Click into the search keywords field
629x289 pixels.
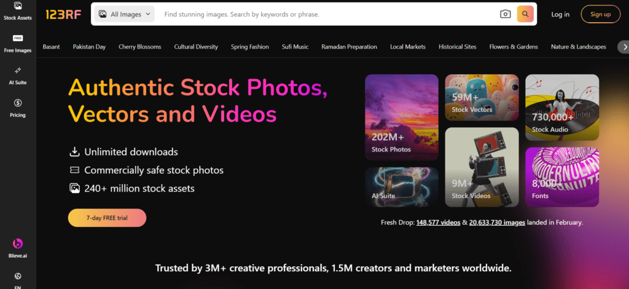[326, 14]
